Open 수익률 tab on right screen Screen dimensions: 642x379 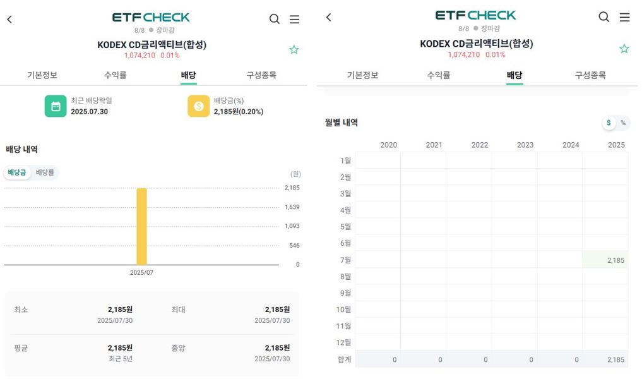coord(439,75)
